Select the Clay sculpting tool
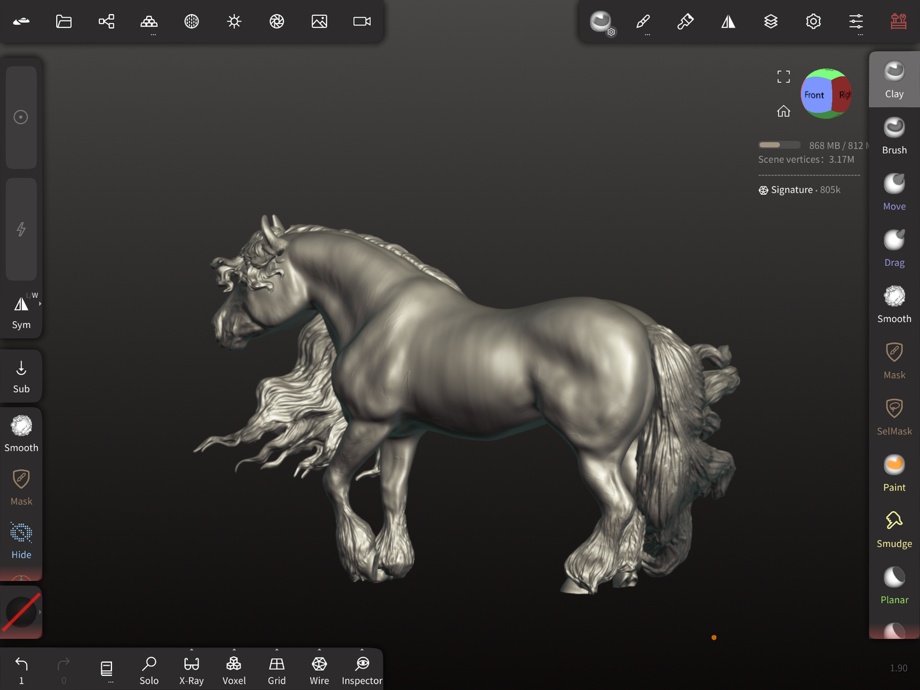The width and height of the screenshot is (920, 690). (x=894, y=80)
